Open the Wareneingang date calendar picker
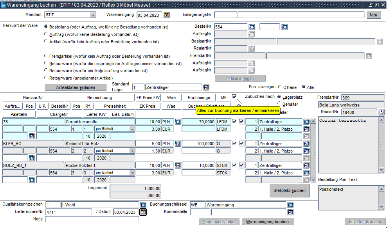387x229 pixels. (167, 15)
